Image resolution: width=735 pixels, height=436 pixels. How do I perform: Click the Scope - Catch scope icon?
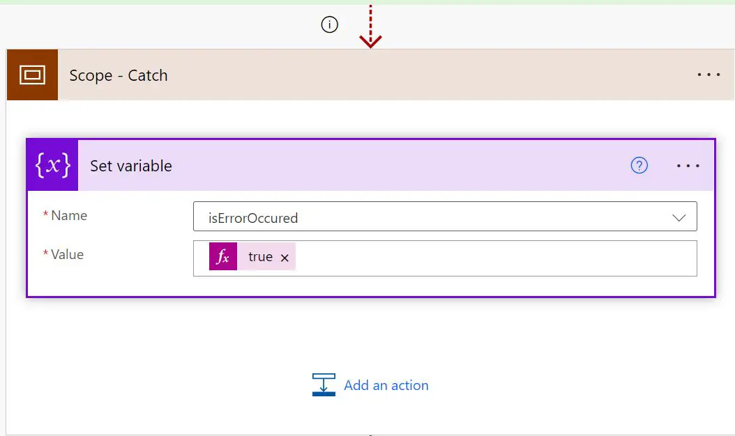pos(32,75)
